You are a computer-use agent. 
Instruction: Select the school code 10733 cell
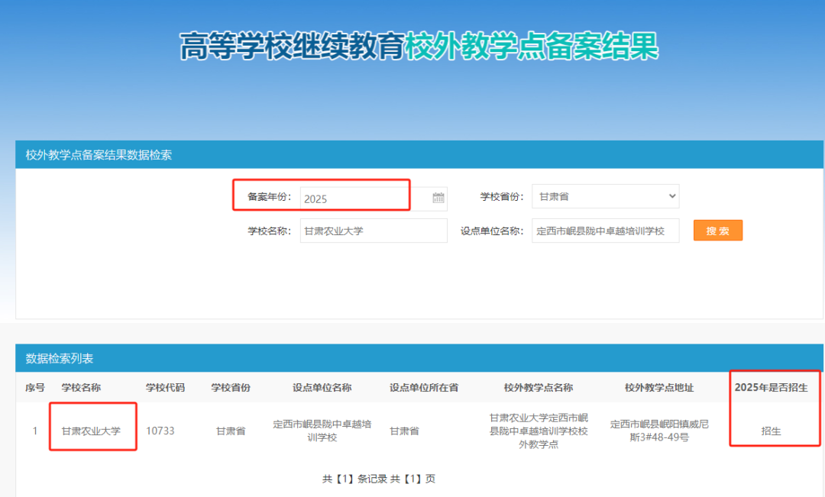pos(160,431)
